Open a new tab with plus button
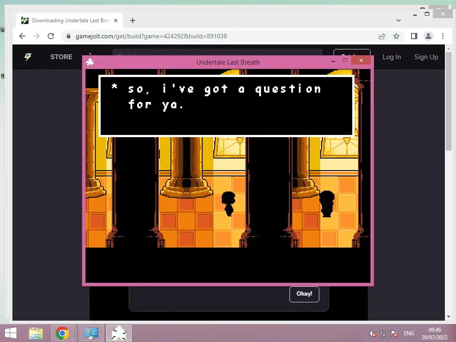Image resolution: width=456 pixels, height=342 pixels. (x=133, y=20)
